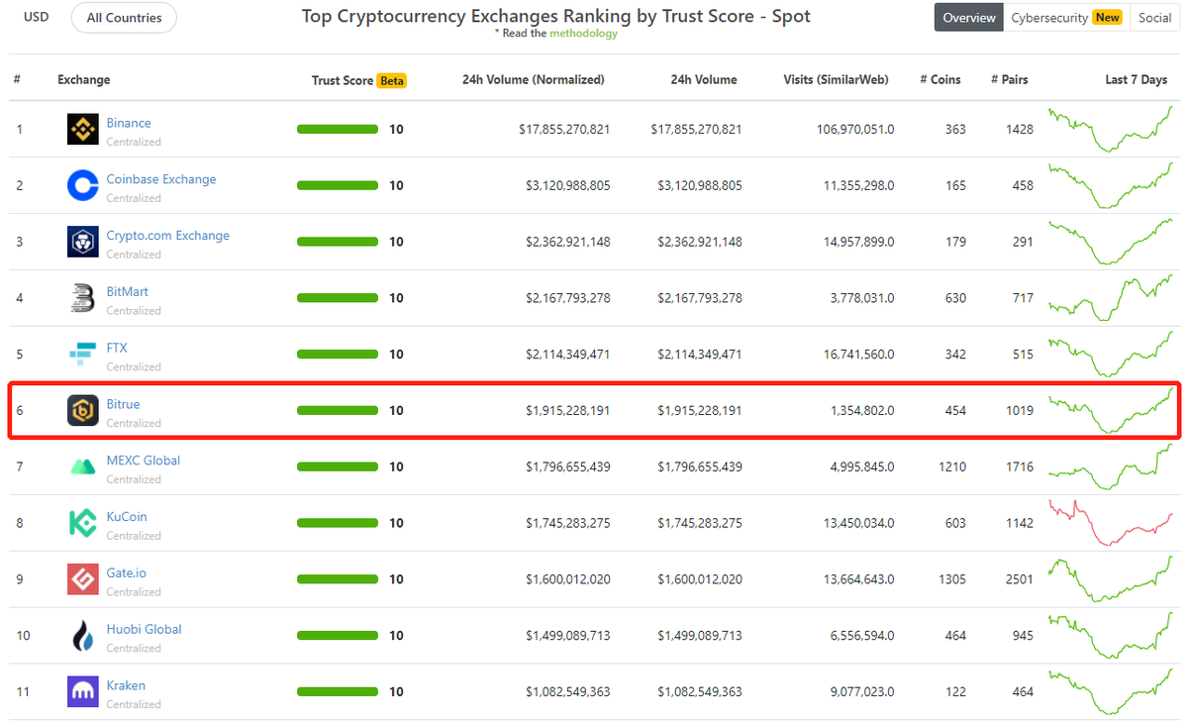The width and height of the screenshot is (1188, 723).
Task: Sort by Trust Score column header
Action: 343,81
